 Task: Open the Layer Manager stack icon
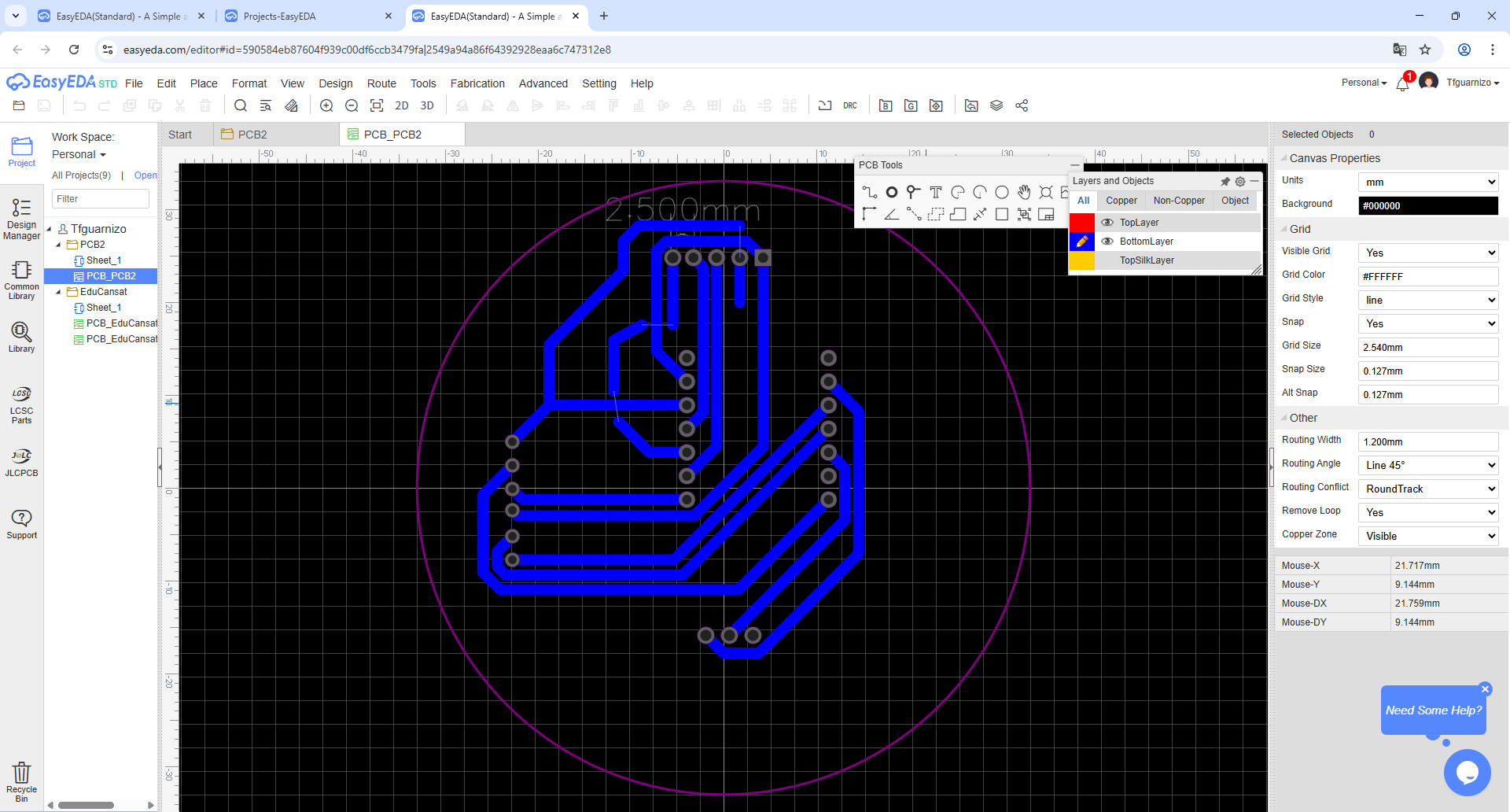coord(996,105)
